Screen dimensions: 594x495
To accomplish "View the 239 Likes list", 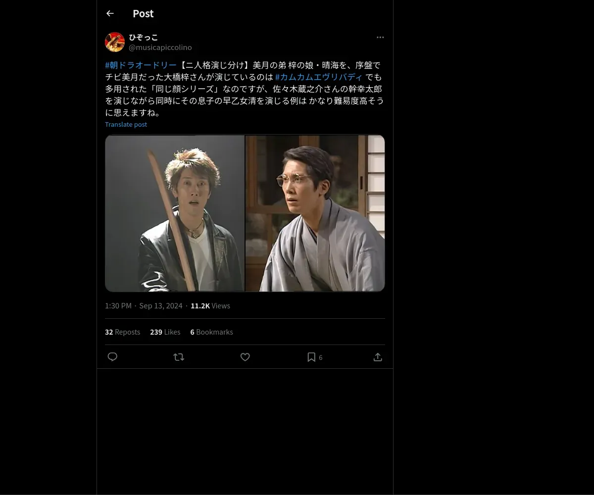I will tap(165, 332).
